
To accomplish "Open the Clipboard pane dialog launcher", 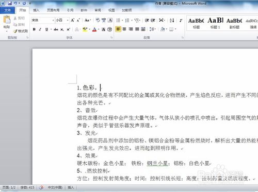I will tap(27, 38).
